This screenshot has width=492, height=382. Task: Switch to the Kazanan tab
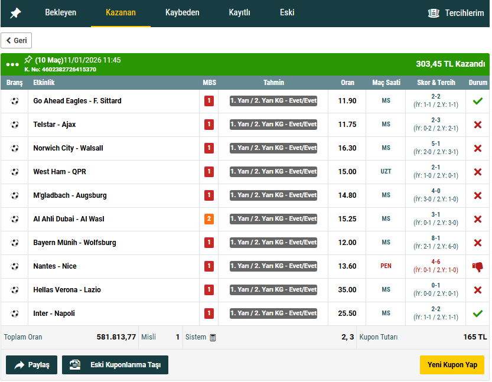tap(120, 12)
